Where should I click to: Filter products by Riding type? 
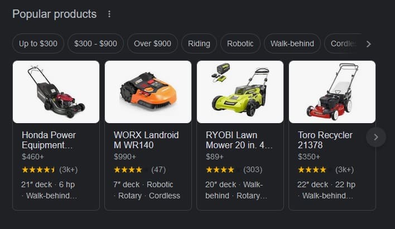tap(199, 43)
